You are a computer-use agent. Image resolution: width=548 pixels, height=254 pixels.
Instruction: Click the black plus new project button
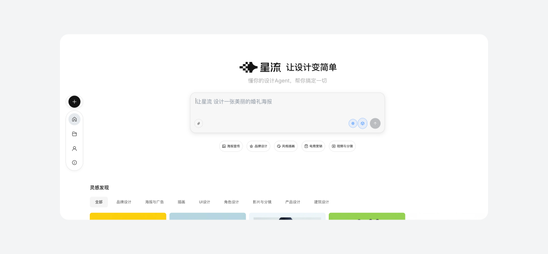pos(74,102)
